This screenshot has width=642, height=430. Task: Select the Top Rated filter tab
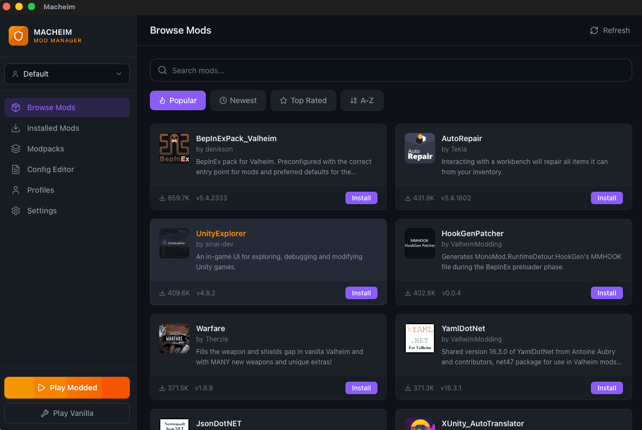click(303, 100)
